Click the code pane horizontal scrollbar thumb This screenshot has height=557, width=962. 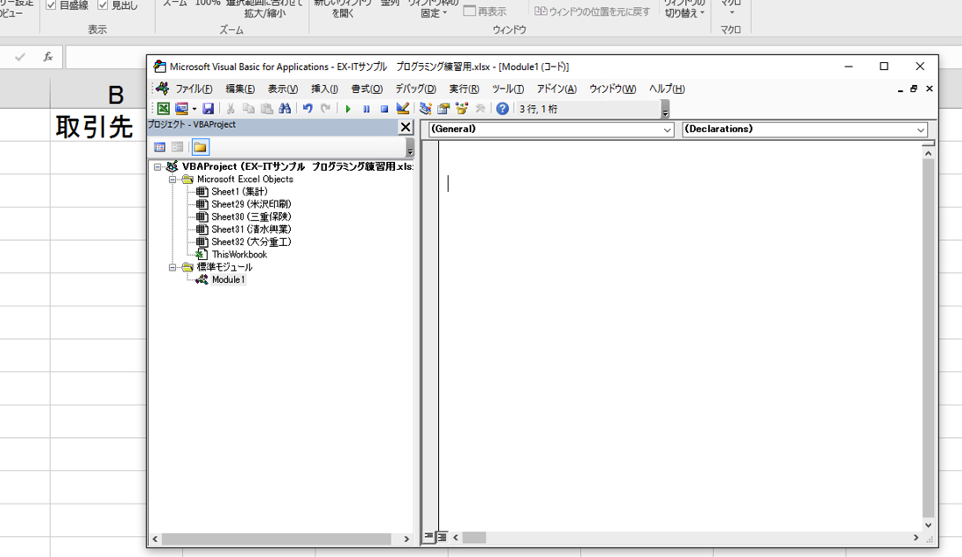click(474, 538)
